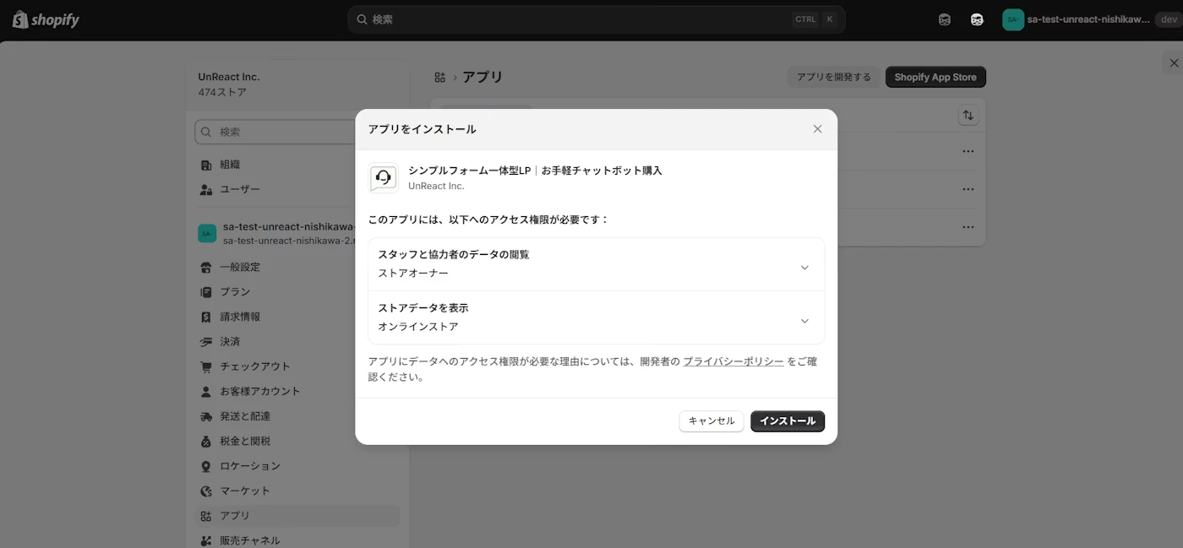Open more actions menu for second app row
This screenshot has width=1183, height=548.
[968, 190]
